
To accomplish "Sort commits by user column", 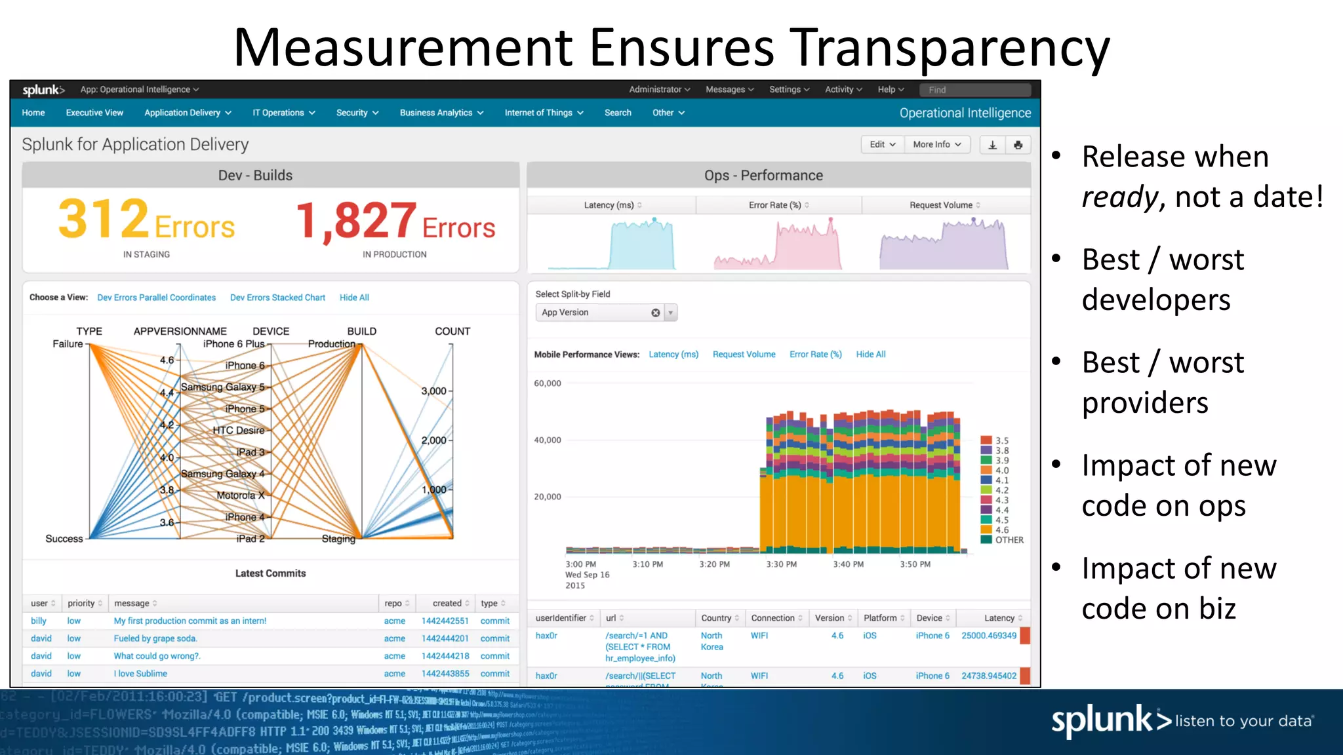I will point(43,603).
